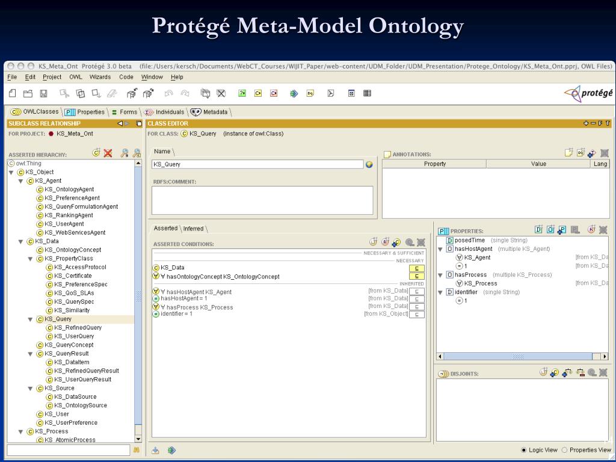Viewport: 616px width, 462px height.
Task: Click the download arrow icon below the conditions panel
Action: (x=156, y=450)
